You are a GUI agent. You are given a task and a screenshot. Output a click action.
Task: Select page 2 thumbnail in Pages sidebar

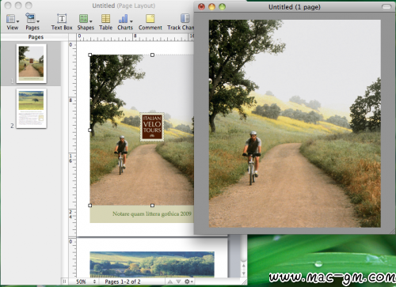pyautogui.click(x=32, y=108)
